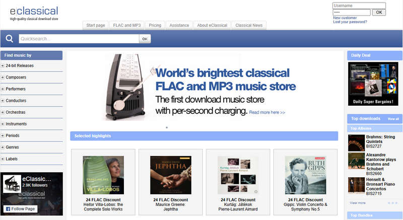The image size is (403, 220).
Task: Browse music by Labels
Action: pos(12,159)
